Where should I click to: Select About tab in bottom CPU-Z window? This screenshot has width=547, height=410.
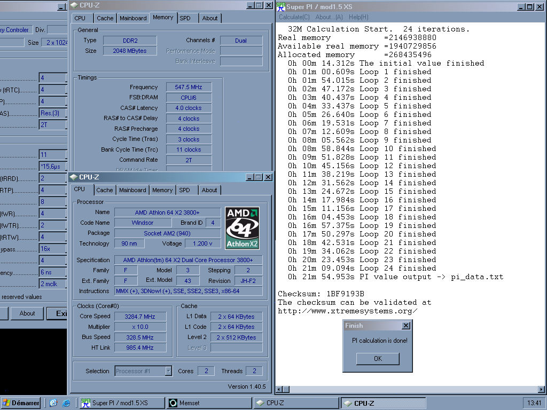click(x=209, y=190)
